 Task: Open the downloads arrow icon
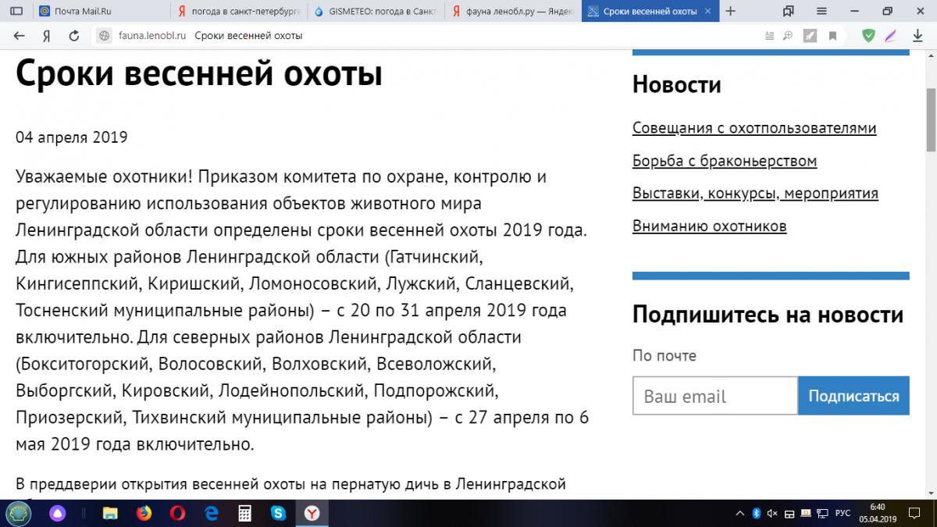[x=918, y=36]
